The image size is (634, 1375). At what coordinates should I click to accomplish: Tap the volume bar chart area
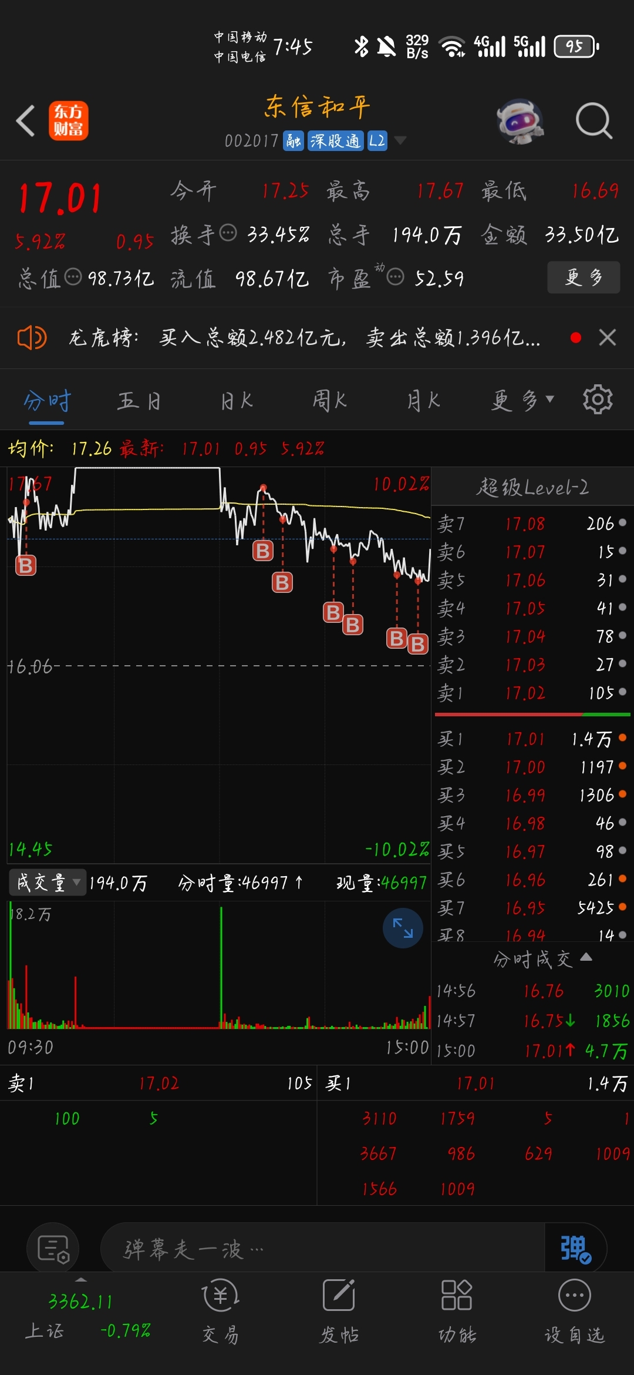[x=218, y=967]
